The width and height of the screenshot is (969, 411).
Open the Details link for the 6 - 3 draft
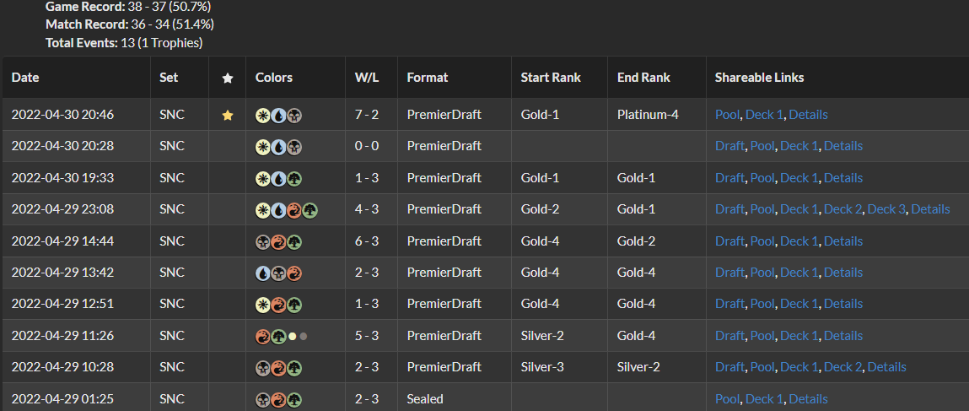click(x=843, y=241)
